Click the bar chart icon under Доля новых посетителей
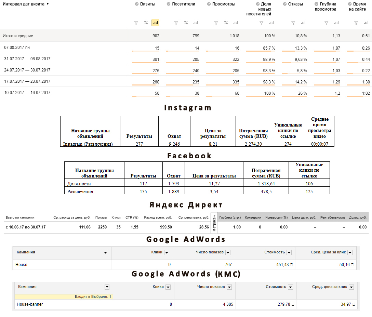The image size is (372, 317). click(271, 23)
